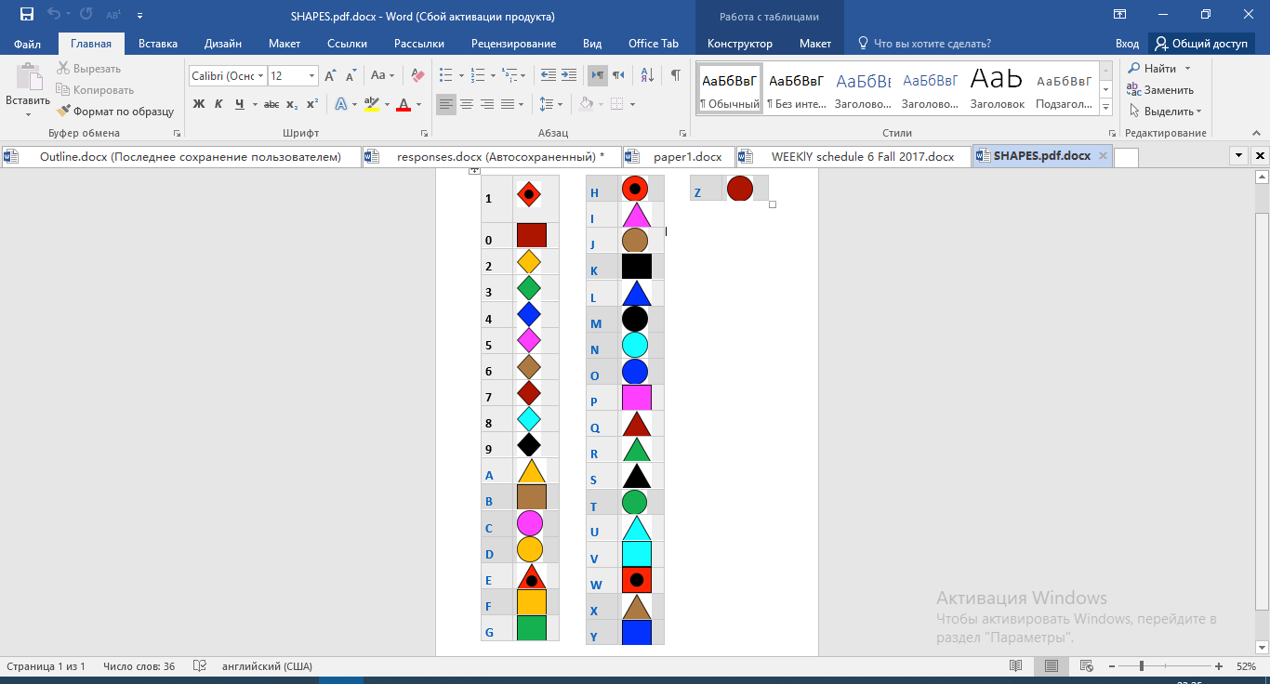
Task: Toggle Print Layout view in the status bar
Action: [1051, 666]
